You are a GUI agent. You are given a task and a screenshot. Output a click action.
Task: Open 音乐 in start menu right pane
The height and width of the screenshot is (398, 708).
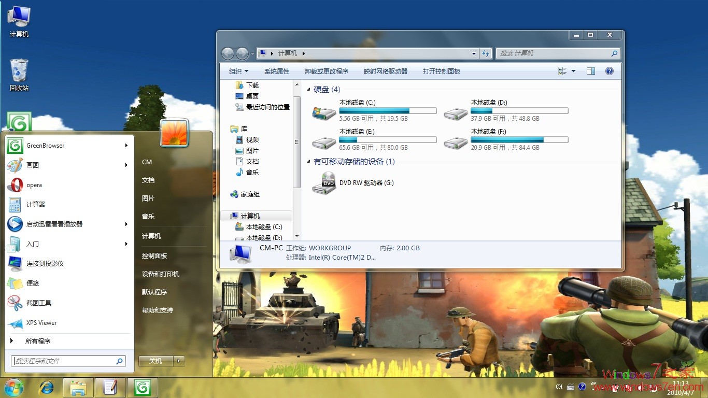tap(148, 217)
